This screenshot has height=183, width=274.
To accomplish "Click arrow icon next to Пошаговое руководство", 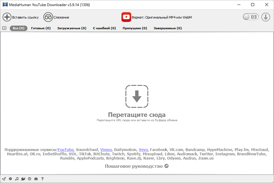I will point(167,166).
